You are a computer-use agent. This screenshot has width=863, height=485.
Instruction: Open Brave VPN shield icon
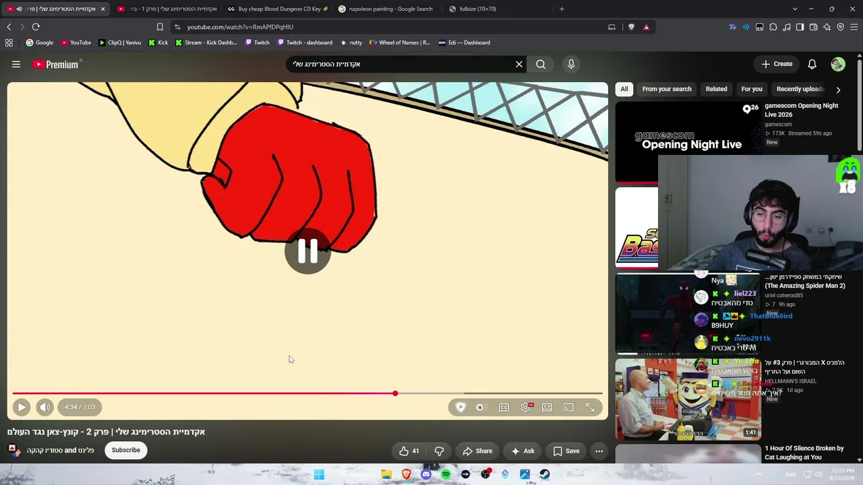840,27
